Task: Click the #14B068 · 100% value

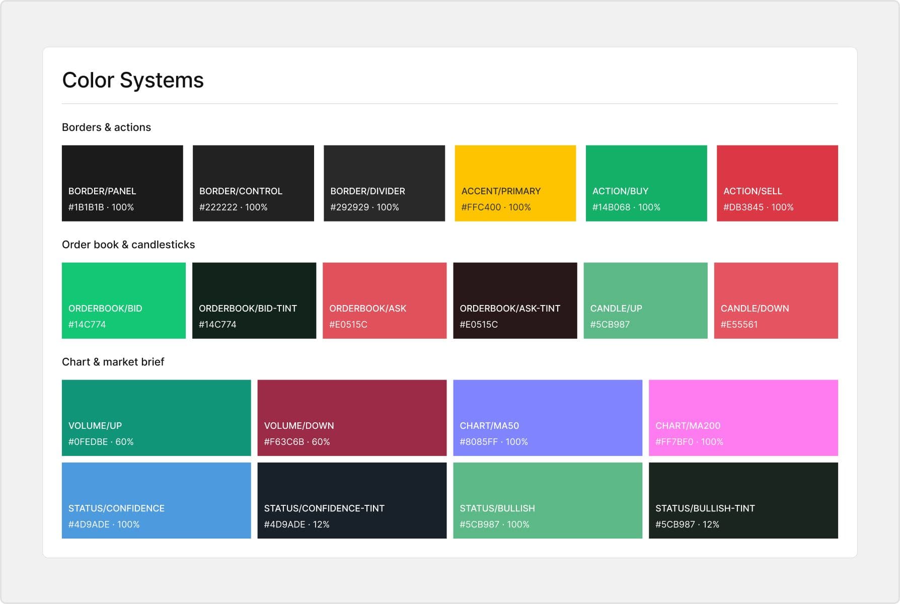Action: [626, 207]
